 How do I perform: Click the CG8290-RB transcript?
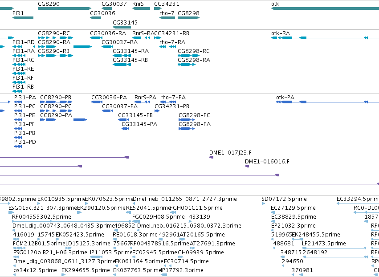pyautogui.click(x=55, y=56)
